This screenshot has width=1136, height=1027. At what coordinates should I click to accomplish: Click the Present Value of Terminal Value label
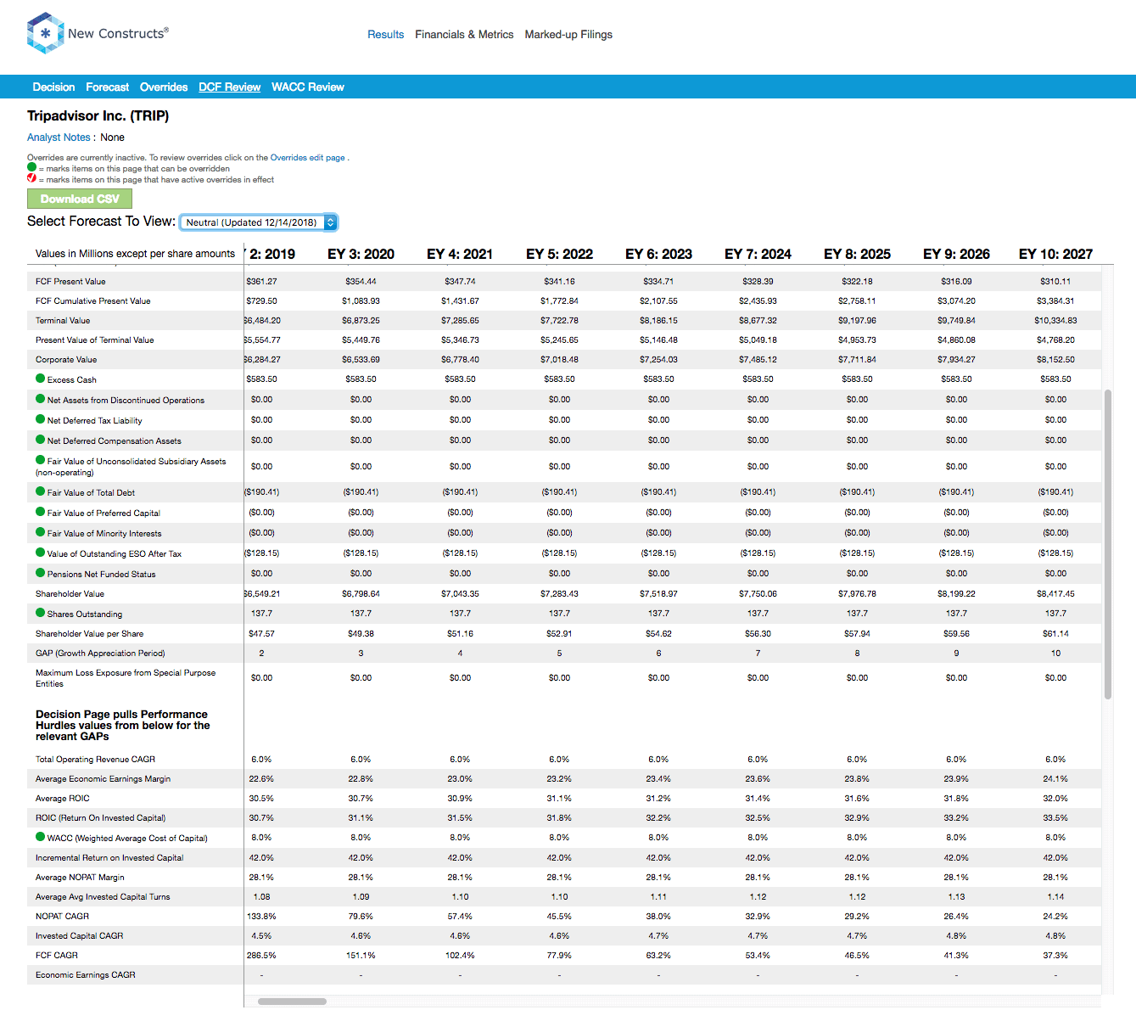pyautogui.click(x=94, y=340)
